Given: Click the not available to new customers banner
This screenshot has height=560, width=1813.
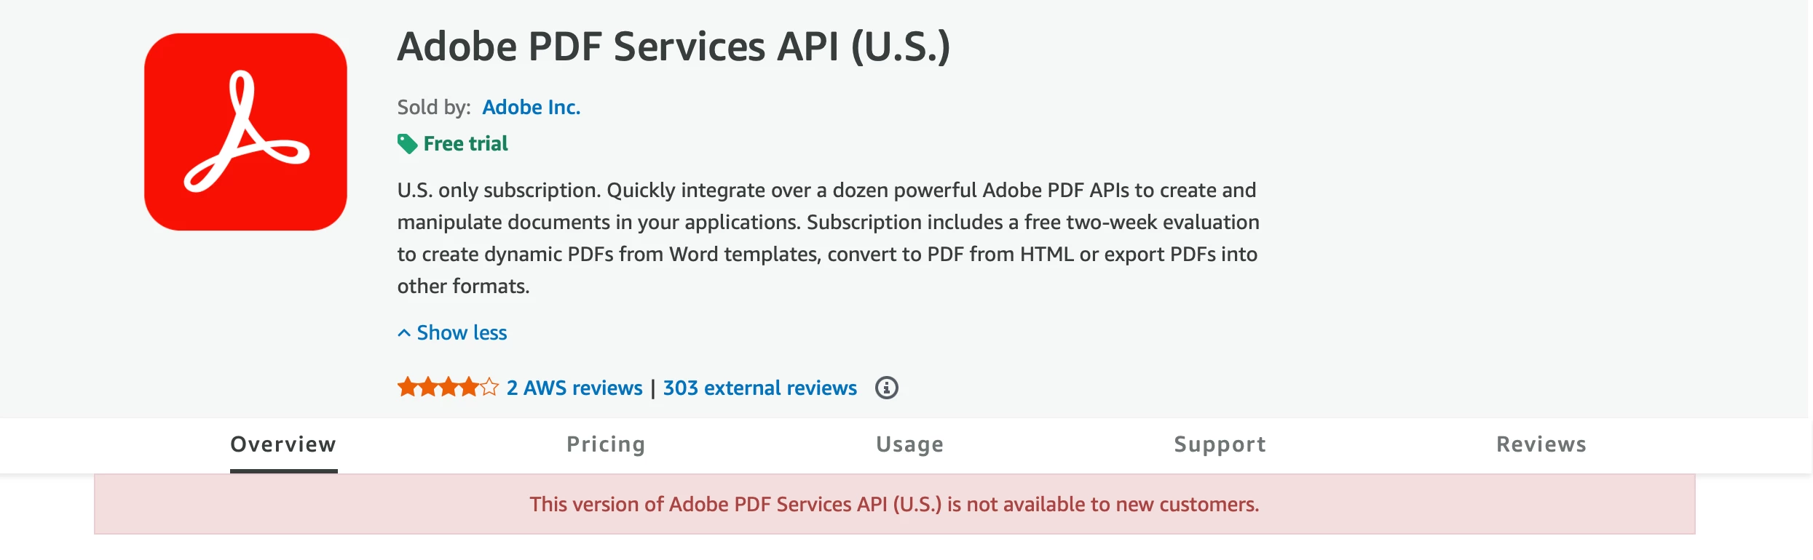Looking at the screenshot, I should [894, 504].
